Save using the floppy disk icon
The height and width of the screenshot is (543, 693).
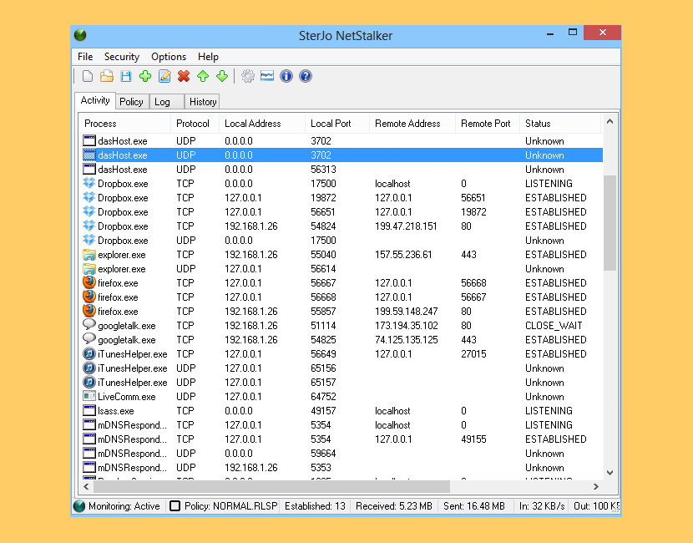[126, 77]
